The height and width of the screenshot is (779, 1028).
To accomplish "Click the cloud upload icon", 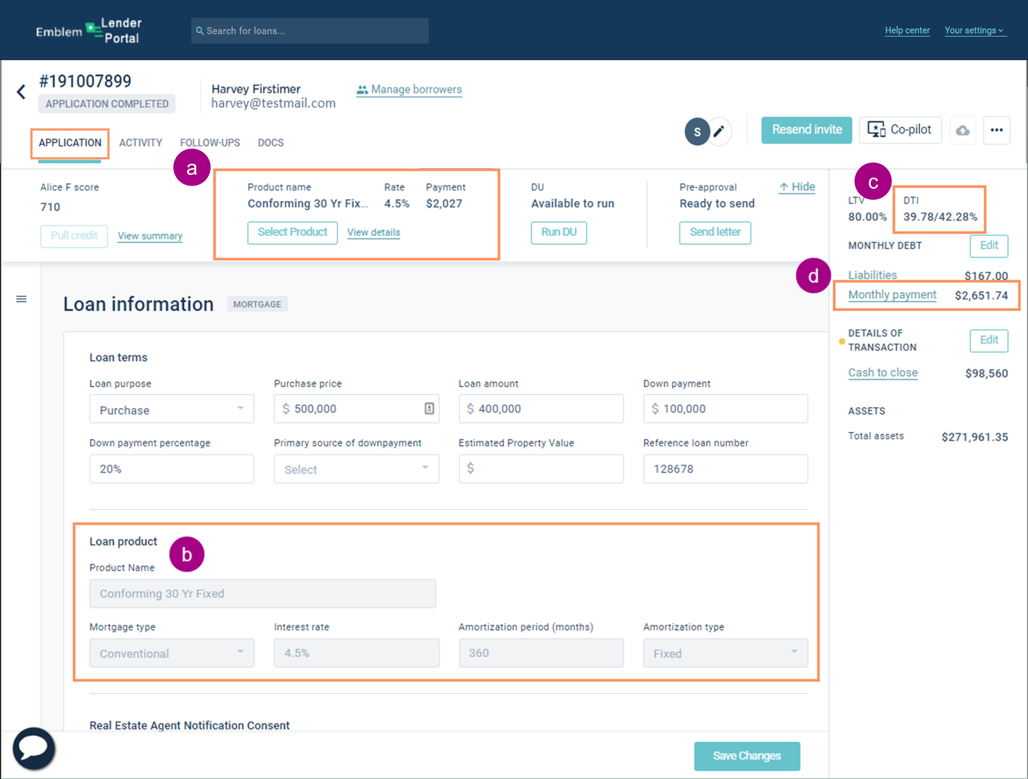I will click(x=962, y=131).
